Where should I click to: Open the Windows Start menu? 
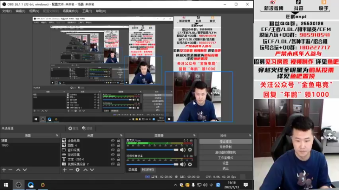[x=6, y=185]
